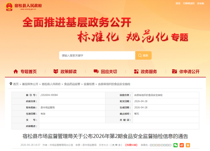Share via green WeChat icon
The image size is (210, 151).
click(175, 145)
